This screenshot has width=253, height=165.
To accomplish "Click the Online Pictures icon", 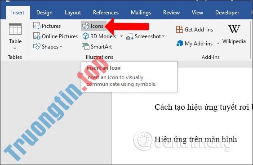I will coord(37,36).
